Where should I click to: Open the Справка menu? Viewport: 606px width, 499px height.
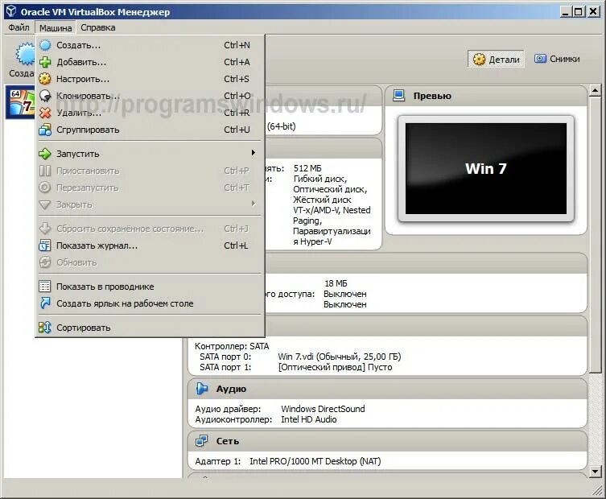click(x=97, y=27)
